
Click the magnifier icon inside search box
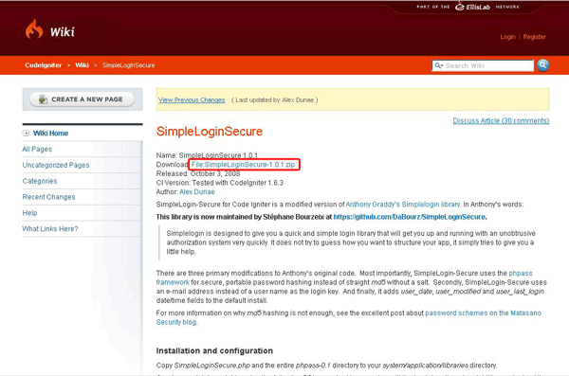point(438,65)
